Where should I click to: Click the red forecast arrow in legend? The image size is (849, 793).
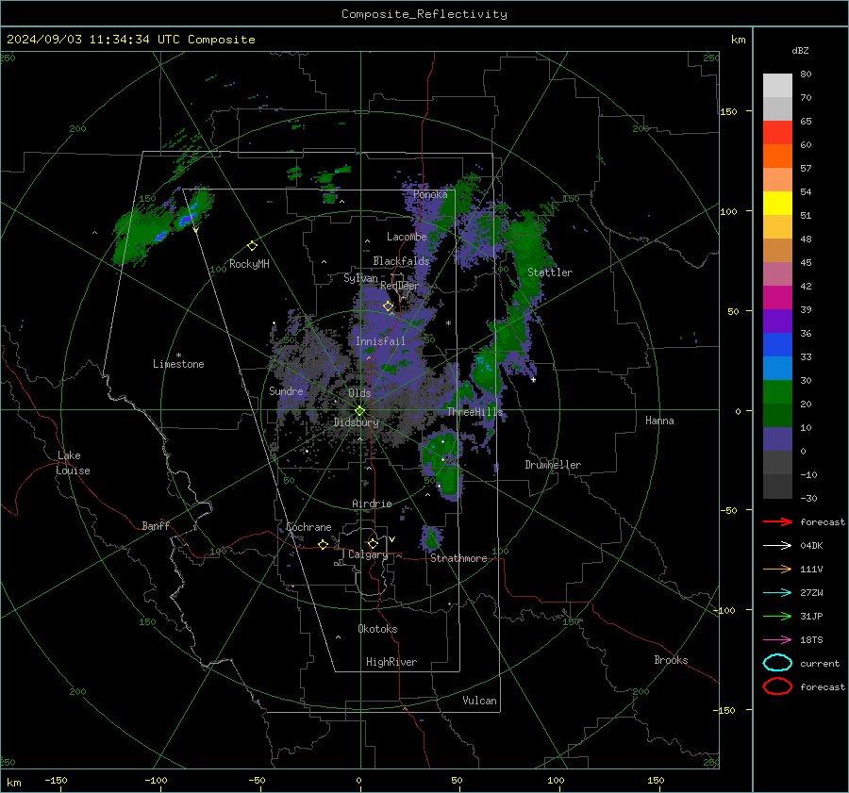[777, 521]
